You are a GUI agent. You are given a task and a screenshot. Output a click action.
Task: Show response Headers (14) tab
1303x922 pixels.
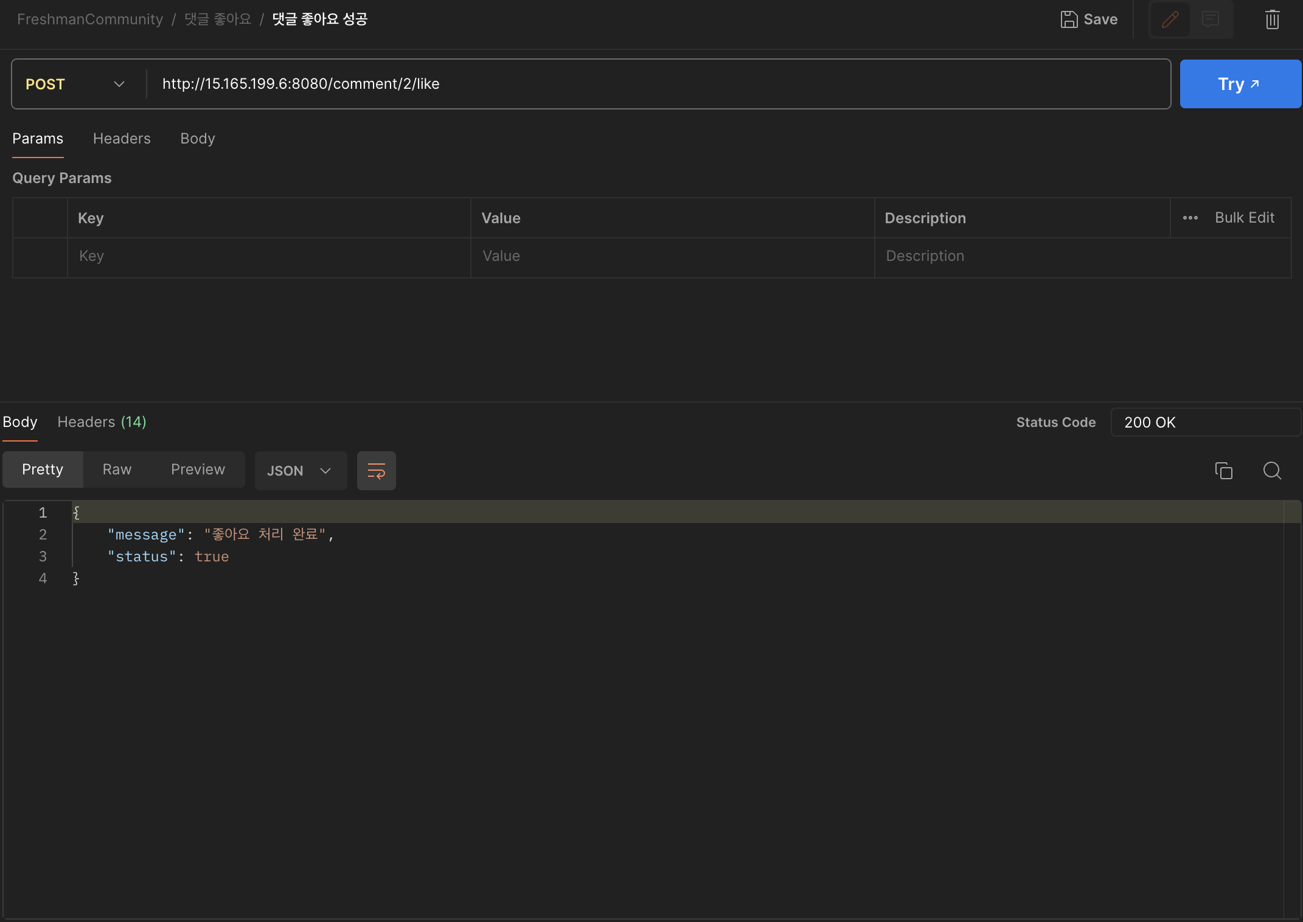point(102,422)
